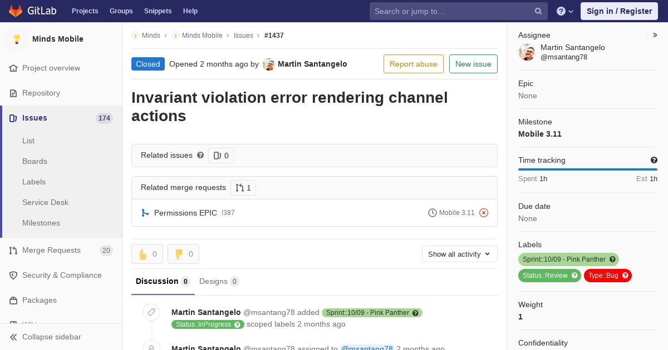Click the Packages sidebar icon
Screen dimensions: 668x350
point(13,300)
